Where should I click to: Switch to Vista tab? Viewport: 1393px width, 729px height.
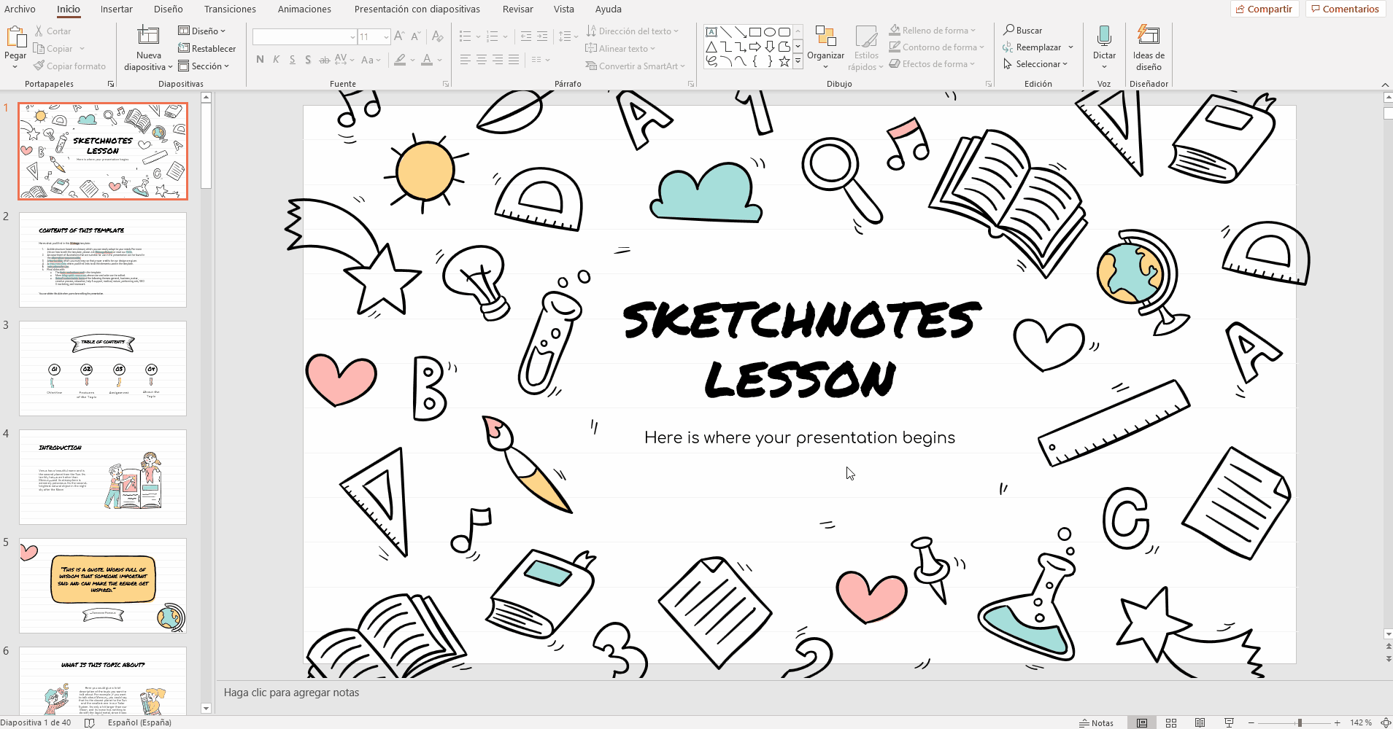point(563,9)
